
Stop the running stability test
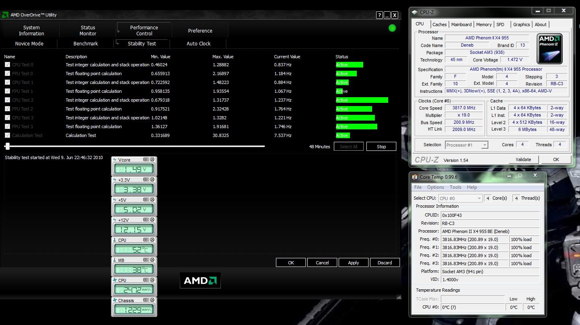pos(381,147)
